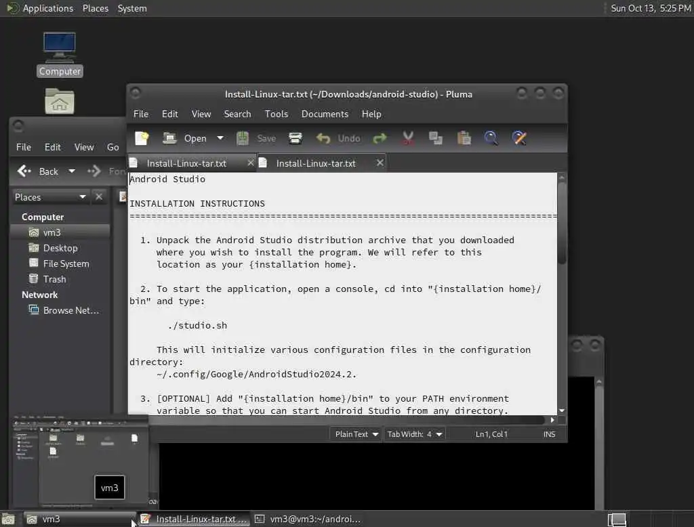
Task: Expand the recent files arrow beside Open
Action: 220,138
